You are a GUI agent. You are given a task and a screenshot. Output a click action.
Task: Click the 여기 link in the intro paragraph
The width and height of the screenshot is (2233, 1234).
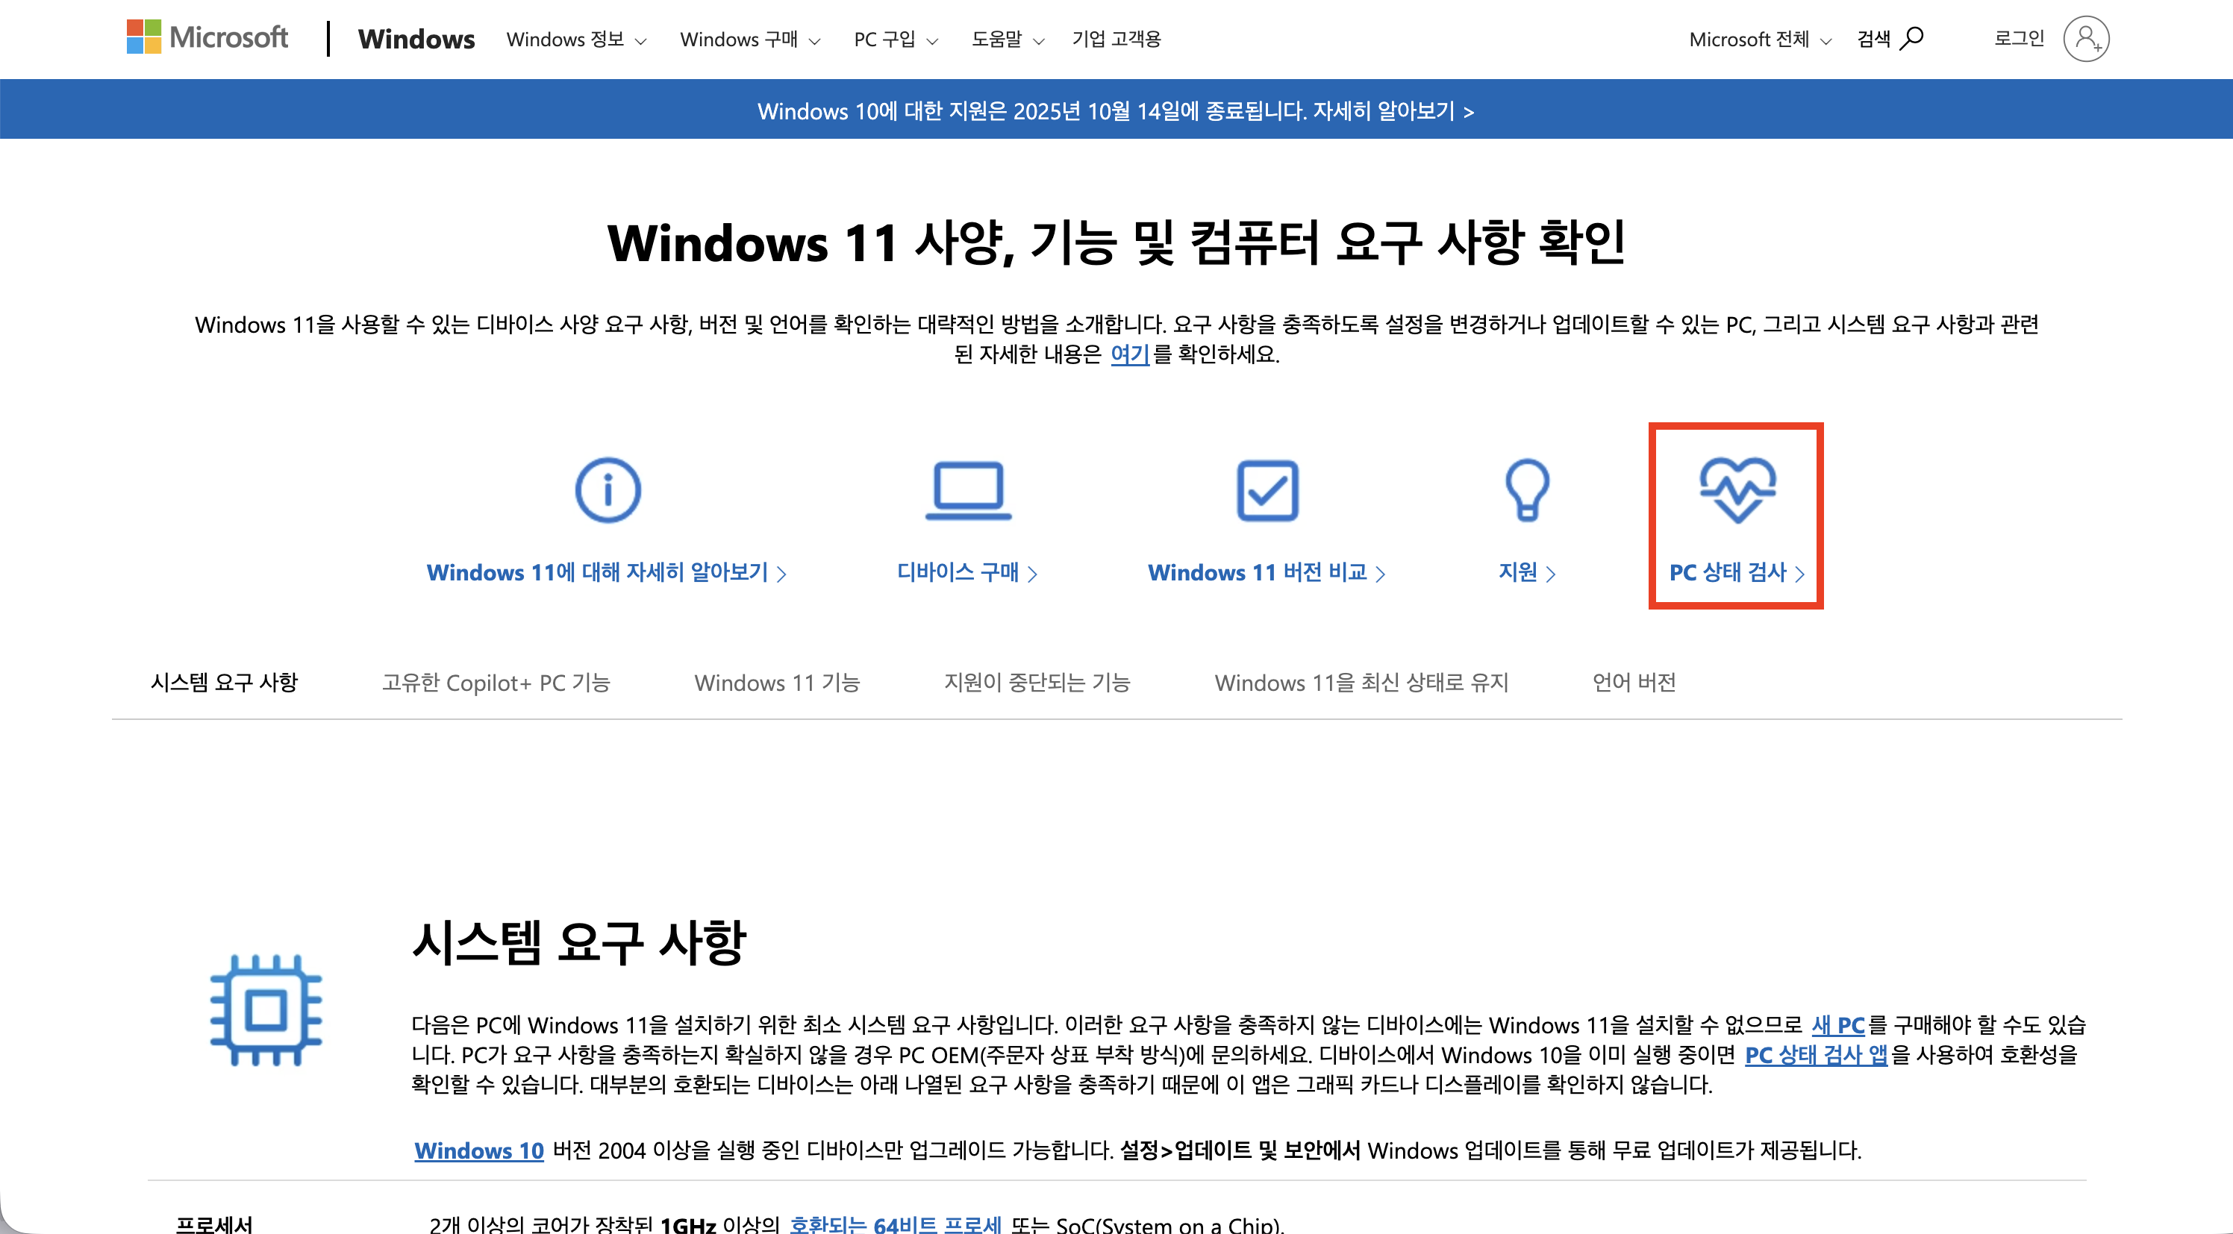[x=1129, y=354]
